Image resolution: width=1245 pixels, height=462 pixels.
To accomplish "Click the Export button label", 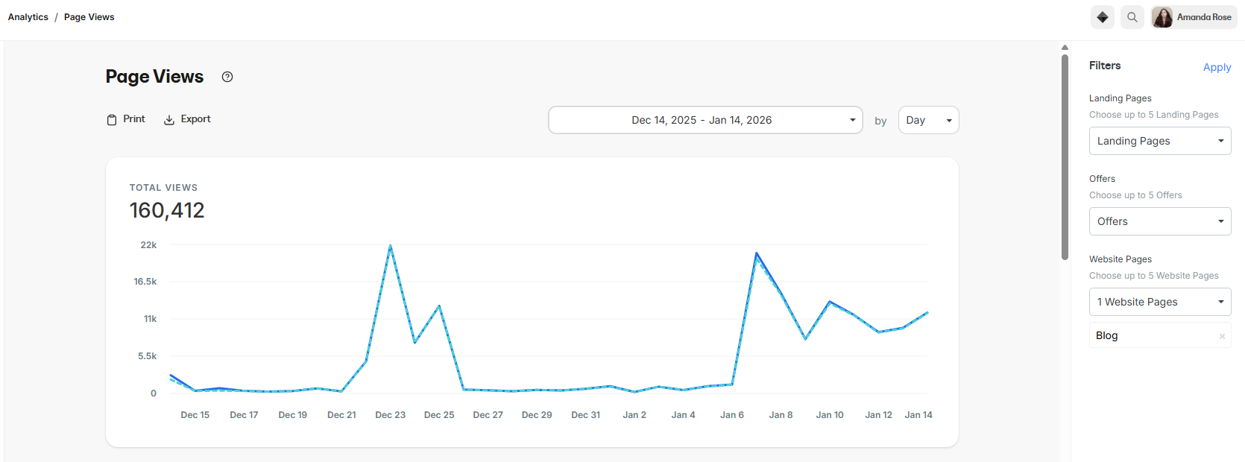I will click(195, 119).
